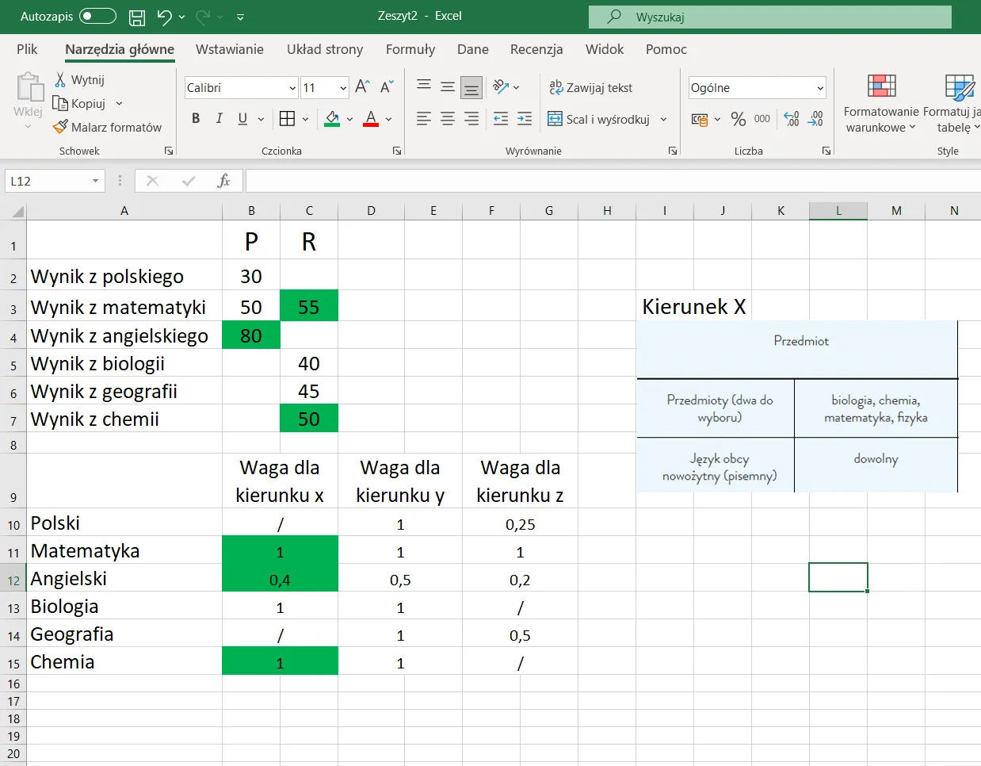Screen dimensions: 981x766
Task: Select the Format Painter (Malarz formatów) brush
Action: (x=60, y=127)
